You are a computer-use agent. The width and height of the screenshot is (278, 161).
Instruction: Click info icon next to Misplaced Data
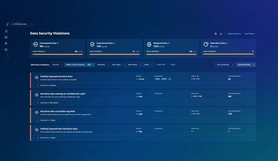click(169, 43)
